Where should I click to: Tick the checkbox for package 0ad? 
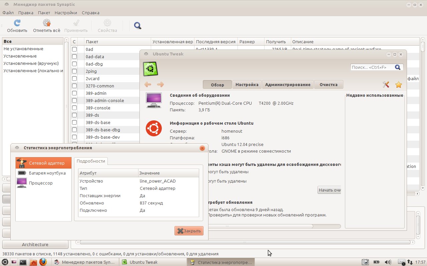tap(74, 49)
